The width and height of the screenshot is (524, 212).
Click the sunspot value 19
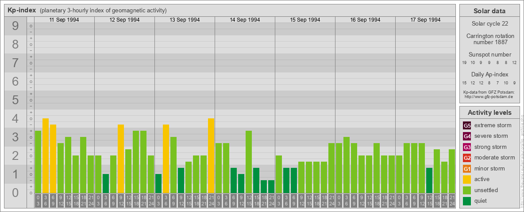464,63
